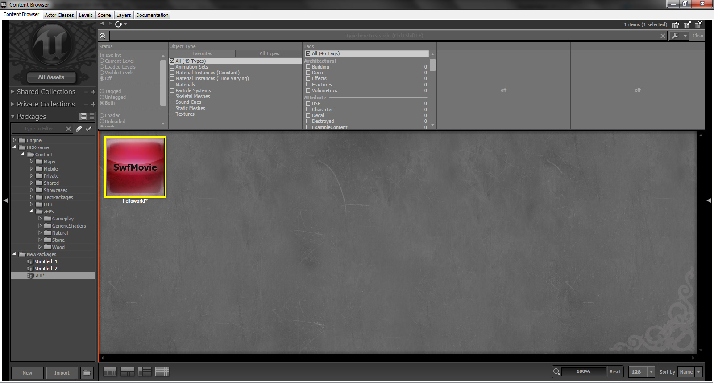Image resolution: width=714 pixels, height=383 pixels.
Task: Enable the Static Meshes type checkbox
Action: click(x=172, y=108)
